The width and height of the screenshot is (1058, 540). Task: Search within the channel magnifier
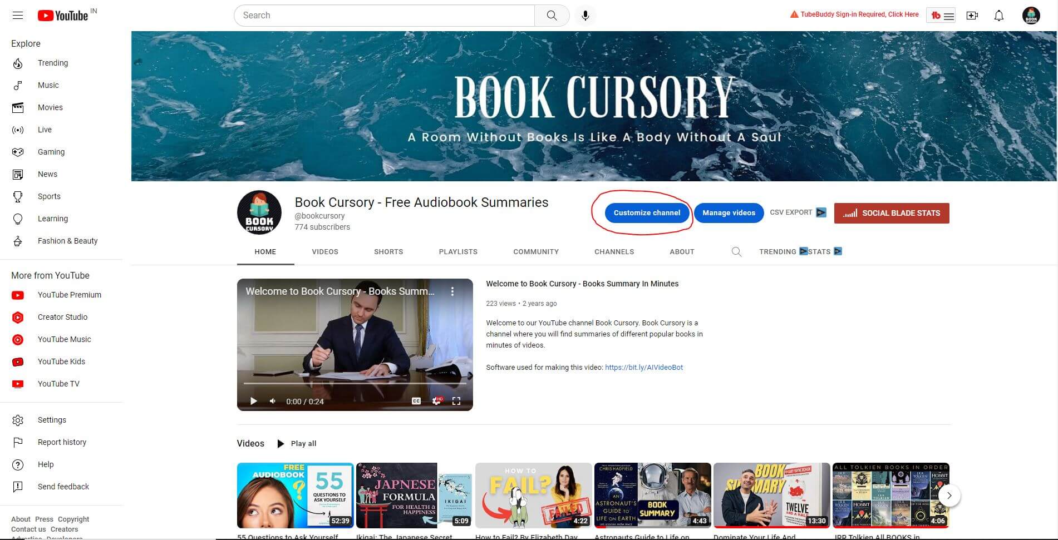coord(736,251)
